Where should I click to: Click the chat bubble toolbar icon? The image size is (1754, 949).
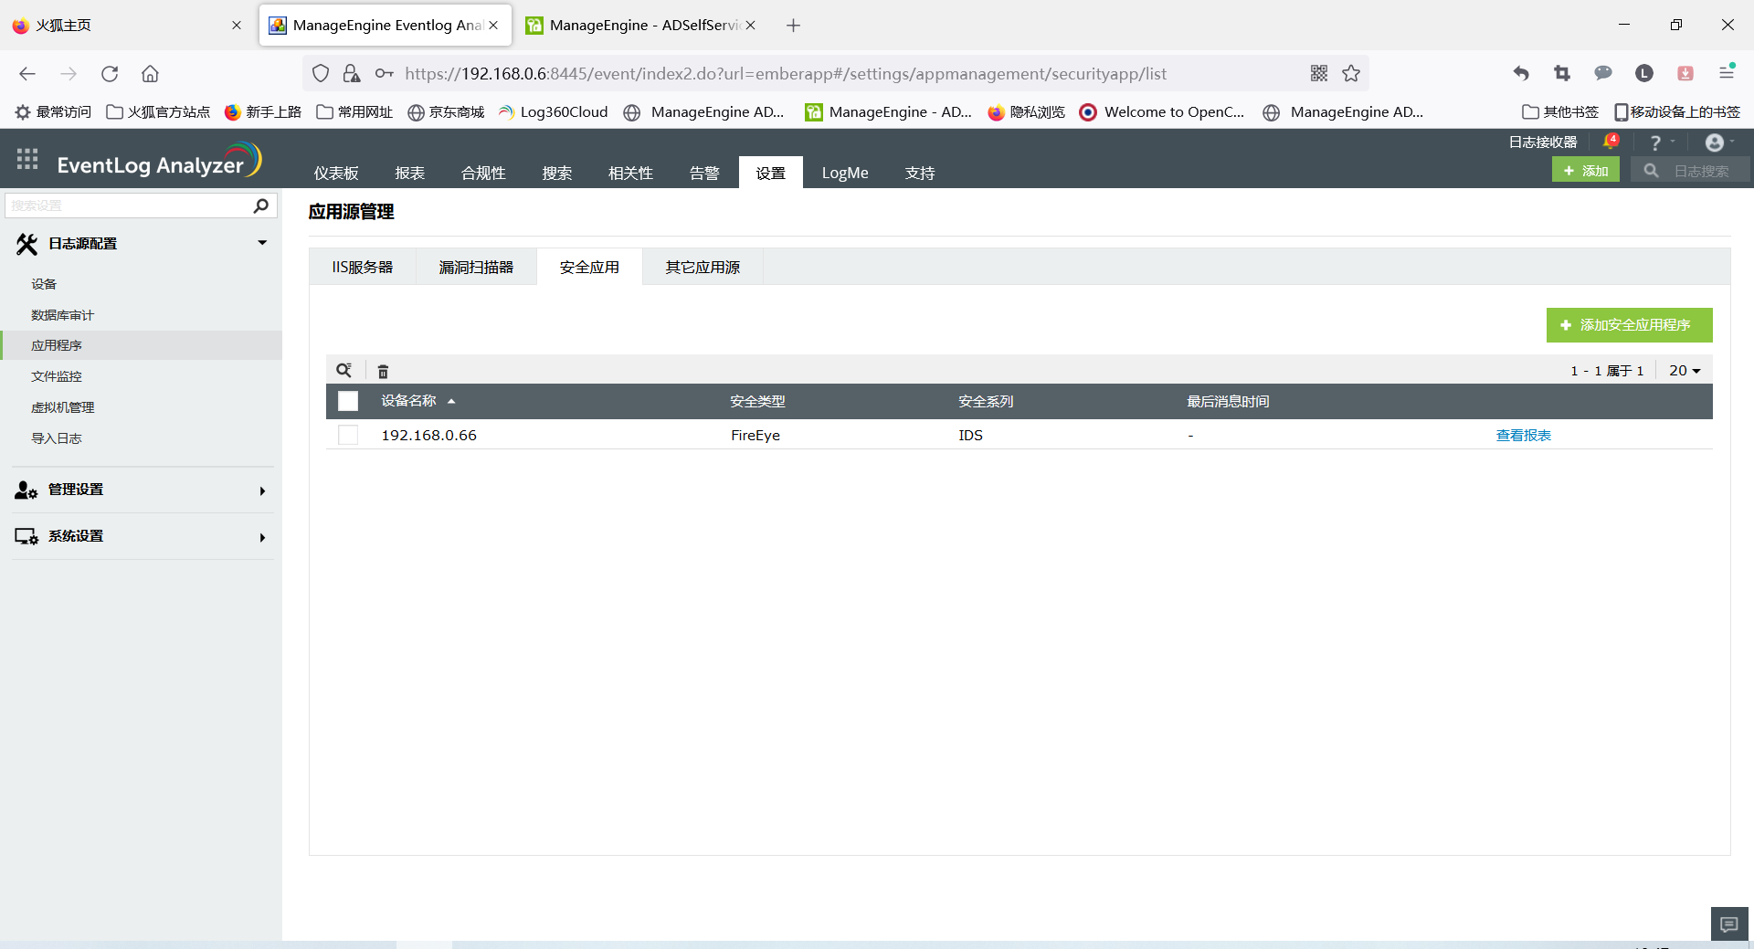(x=1603, y=73)
